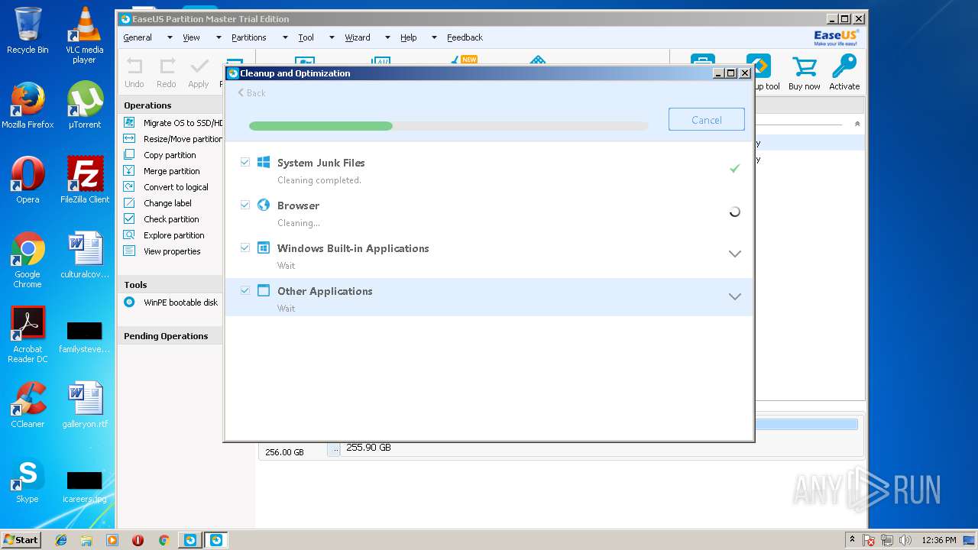Open Google Chrome desktop shortcut
Screen dimensions: 978x550
pos(28,260)
